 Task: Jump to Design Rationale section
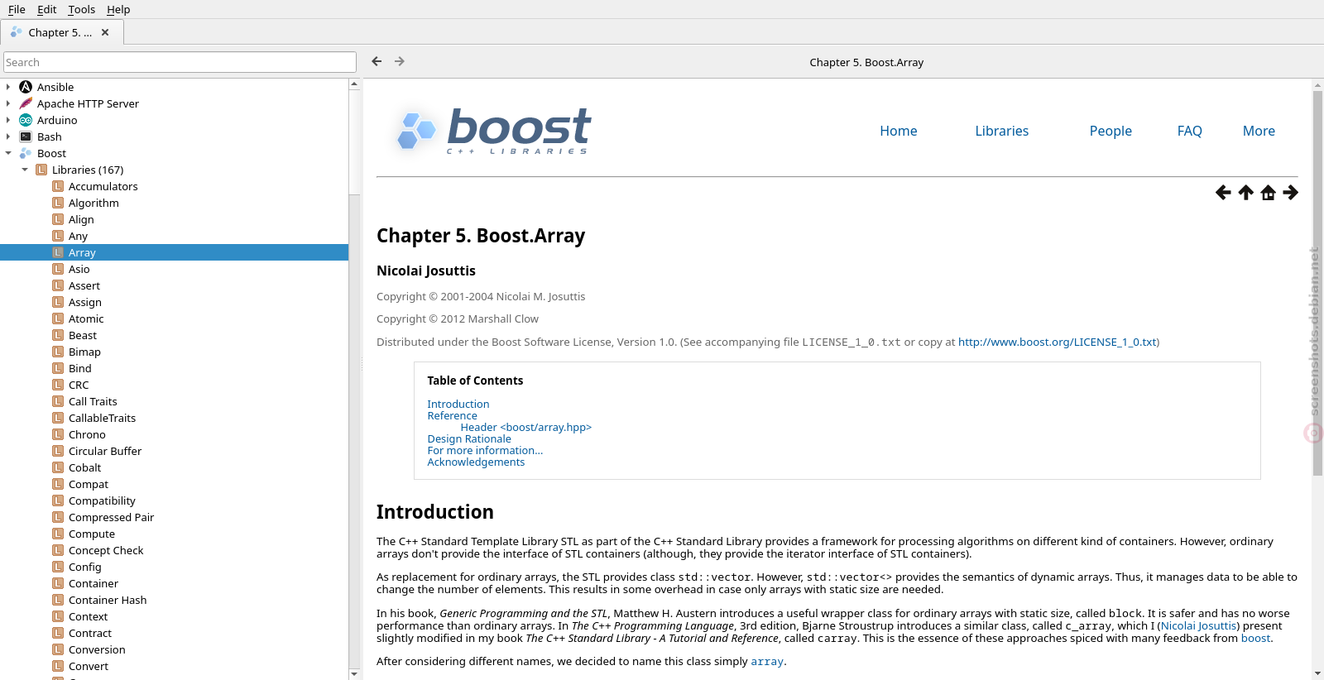click(469, 438)
